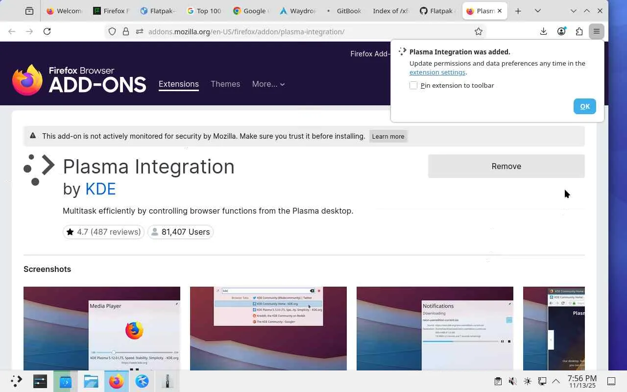Open the clock showing 7:56 PM
This screenshot has width=627, height=392.
coord(582,381)
